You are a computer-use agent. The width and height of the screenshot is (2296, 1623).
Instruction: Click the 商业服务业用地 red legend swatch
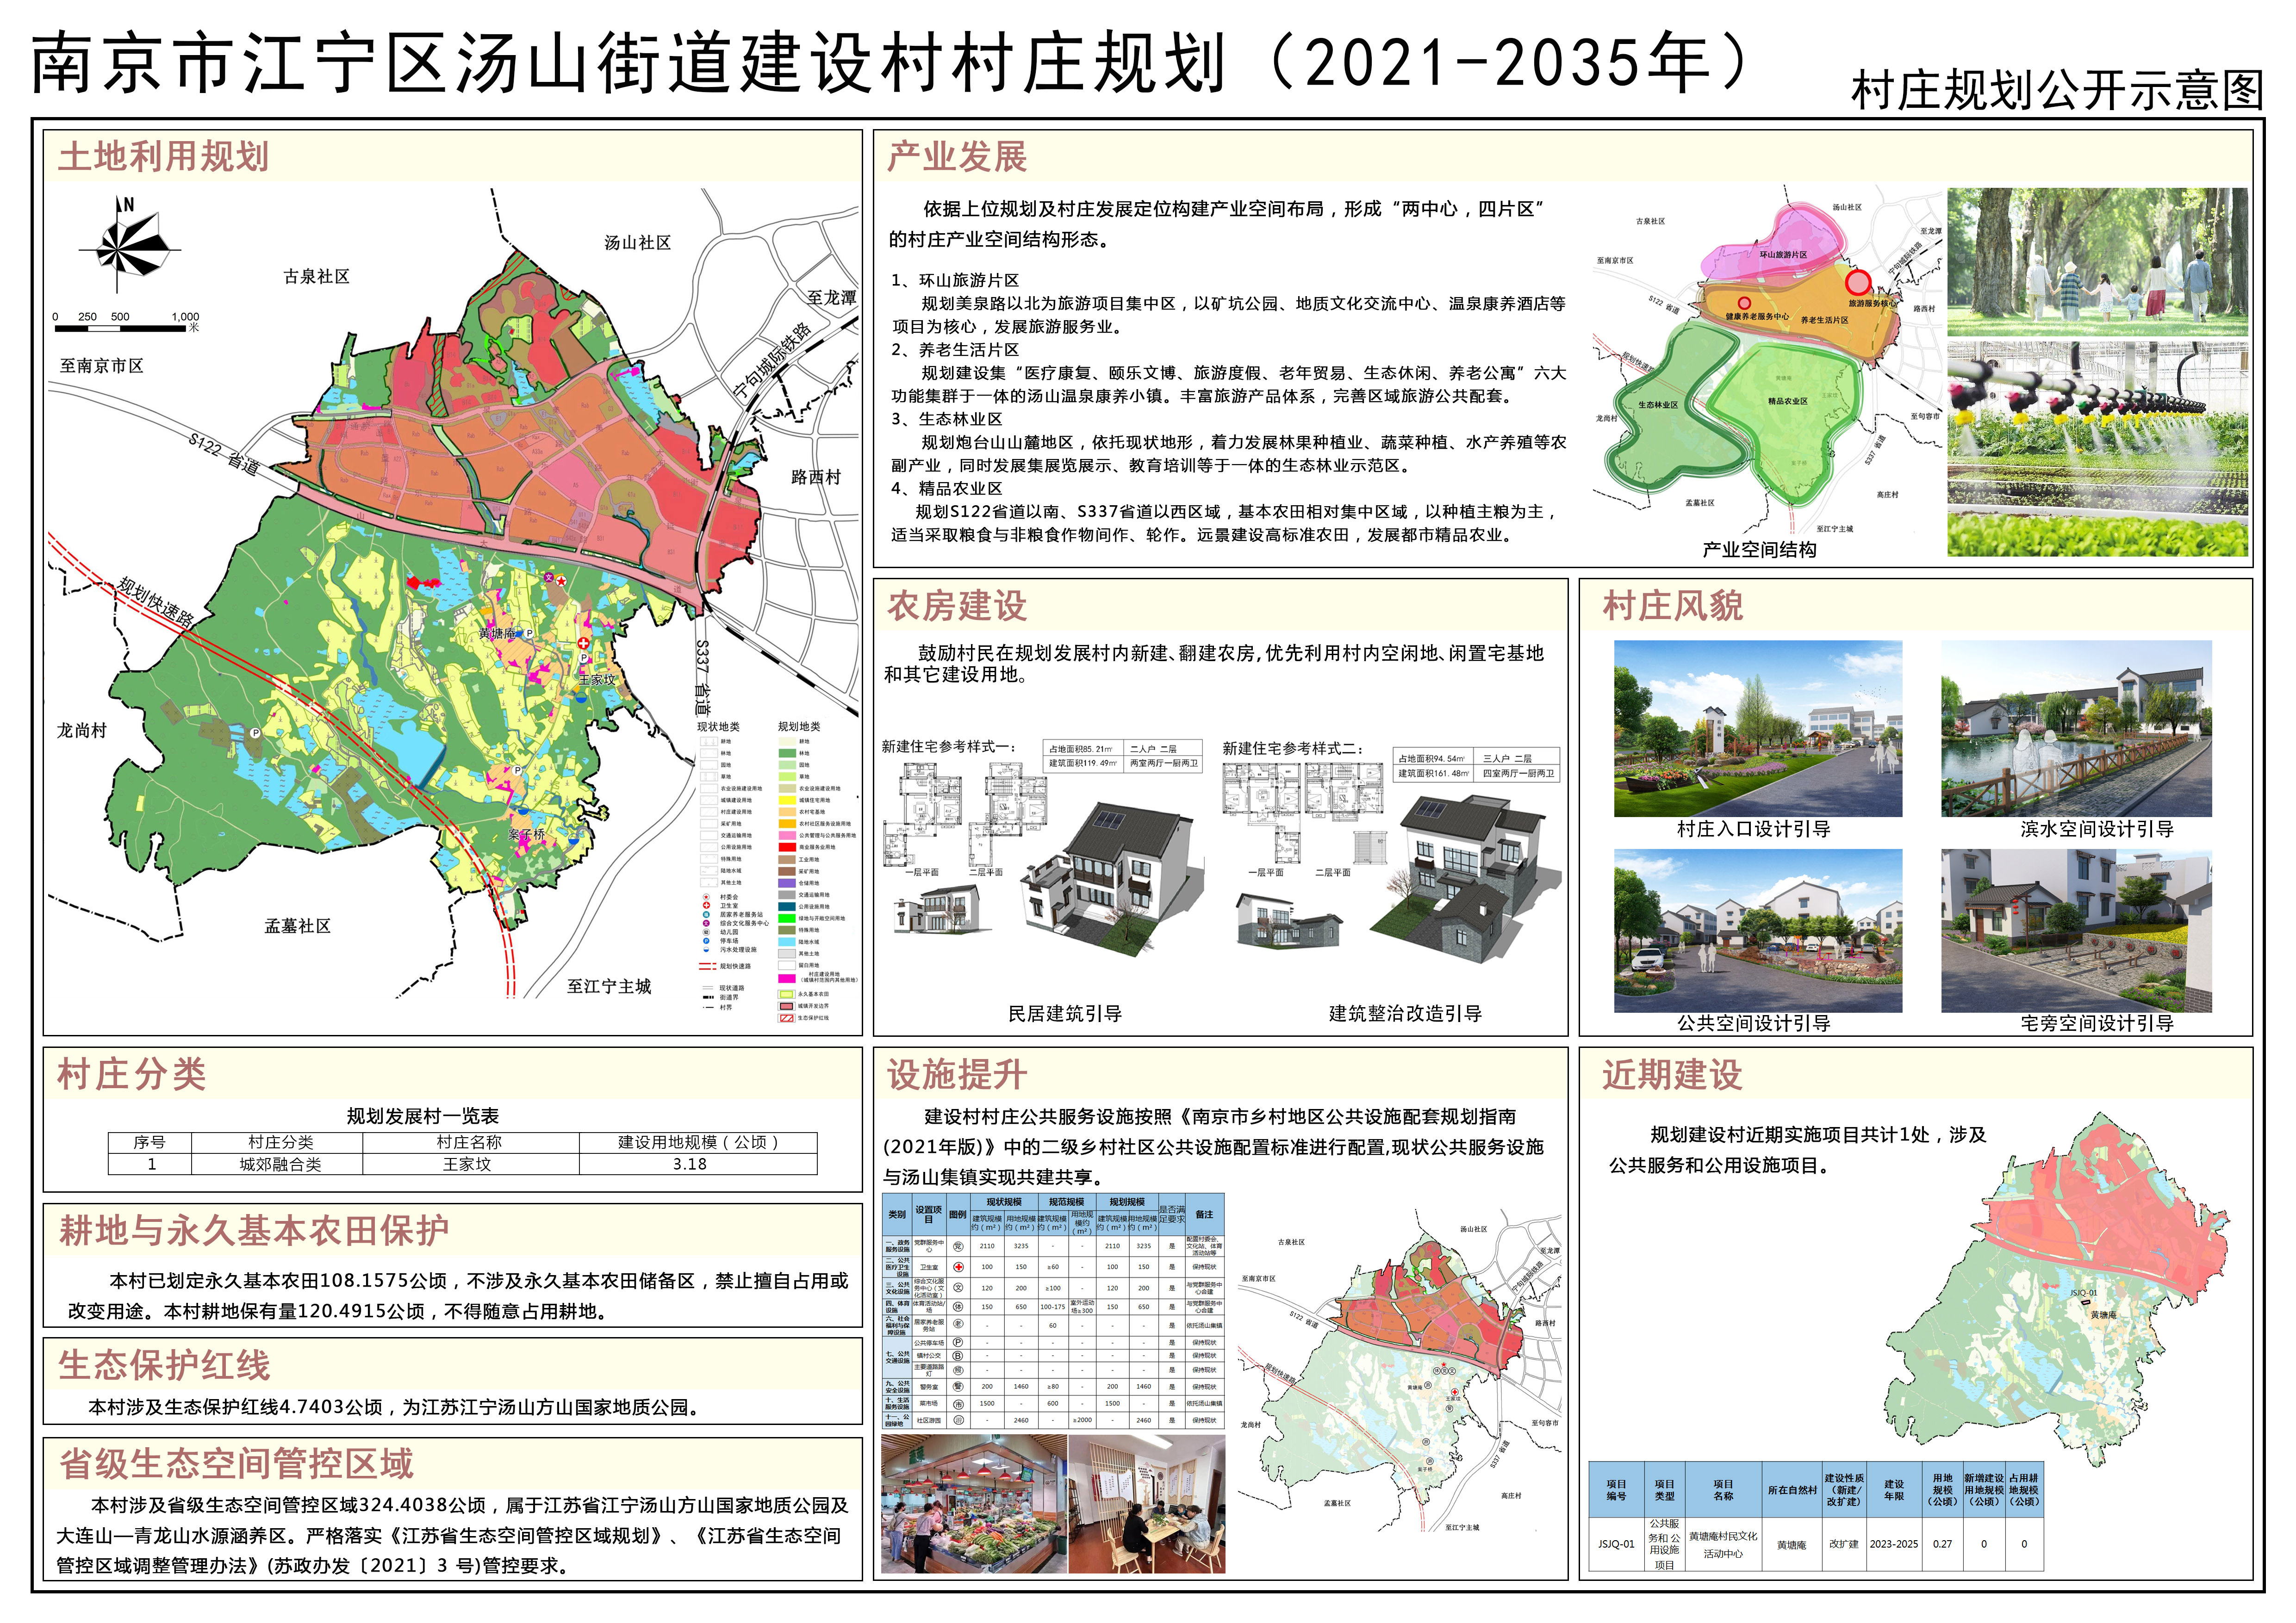click(x=788, y=848)
